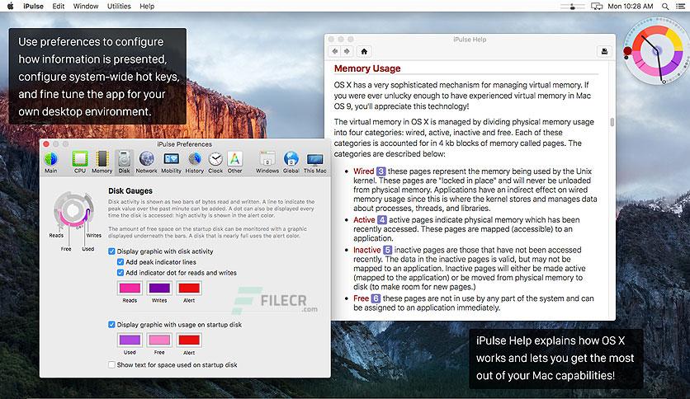Viewport: 690px width, 399px height.
Task: Toggle Display graphic with usage on startup disk
Action: coord(111,325)
